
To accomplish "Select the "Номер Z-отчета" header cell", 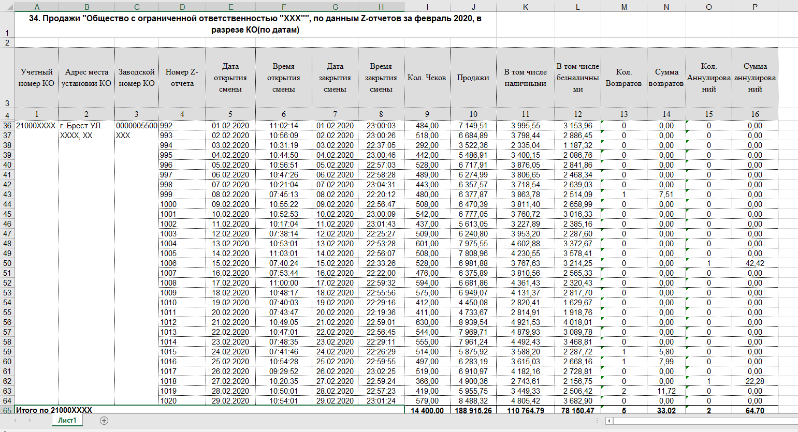I will point(182,78).
